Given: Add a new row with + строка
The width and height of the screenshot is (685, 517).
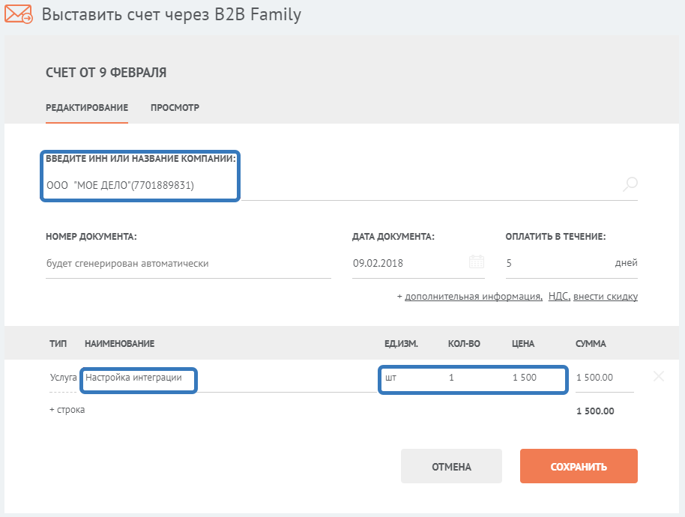Looking at the screenshot, I should [67, 411].
